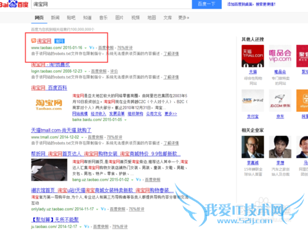Screen dimensions: 308x230
Task: Switch to the 图片 tab
Action: pos(120,18)
